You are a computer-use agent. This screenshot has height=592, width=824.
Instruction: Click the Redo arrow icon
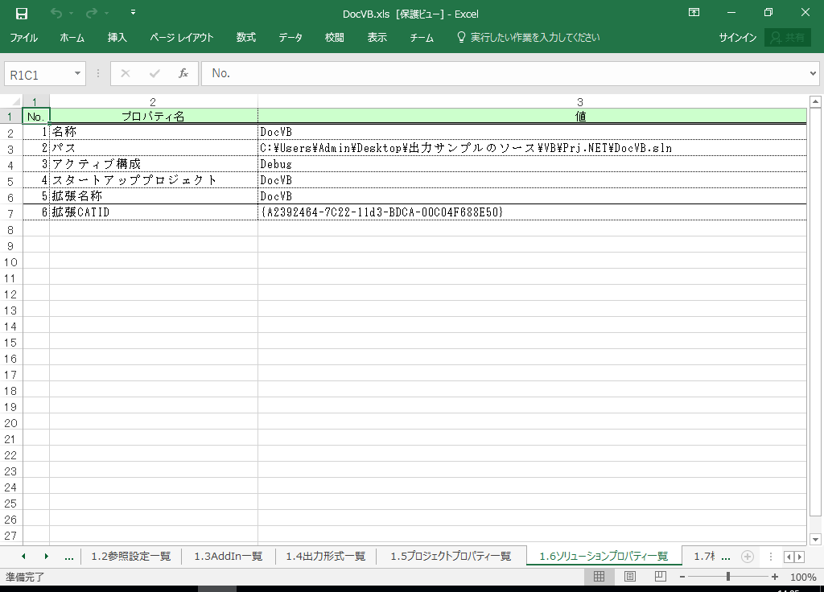coord(91,13)
